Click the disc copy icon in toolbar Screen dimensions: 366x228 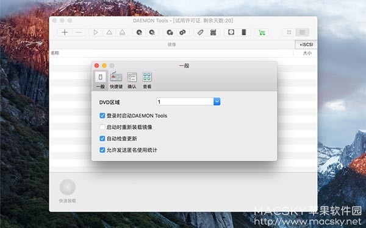pos(170,32)
